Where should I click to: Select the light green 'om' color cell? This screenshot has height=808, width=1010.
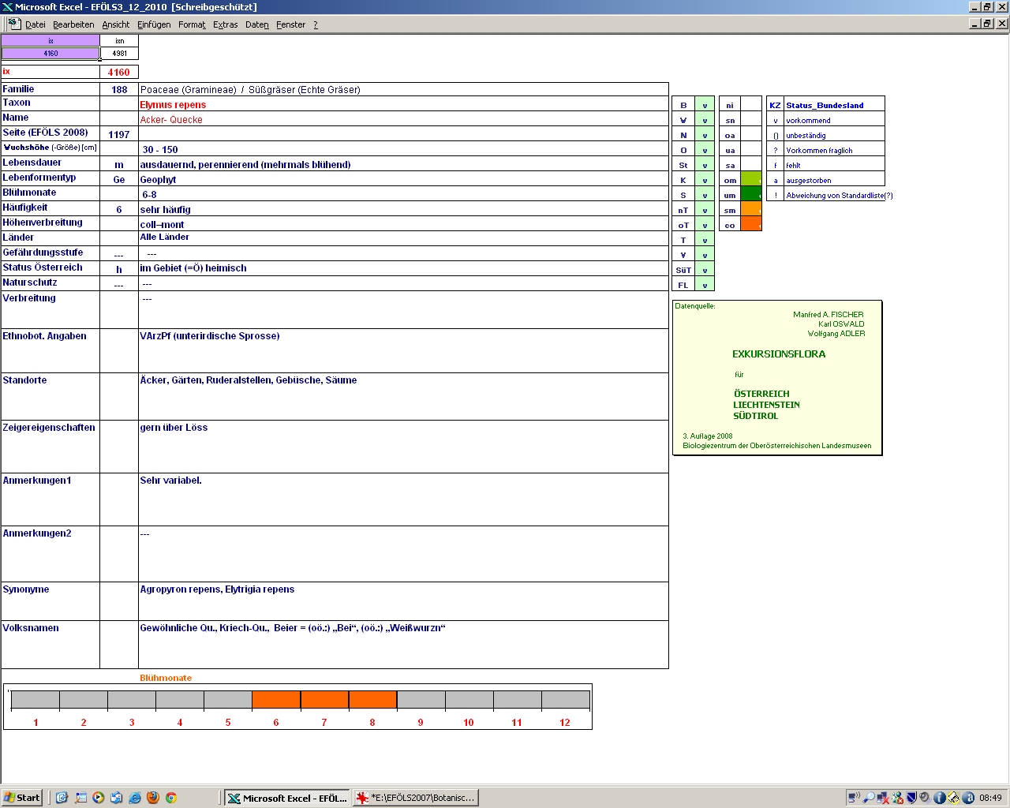pyautogui.click(x=750, y=180)
